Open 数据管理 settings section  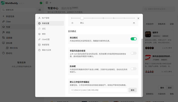coord(50,45)
